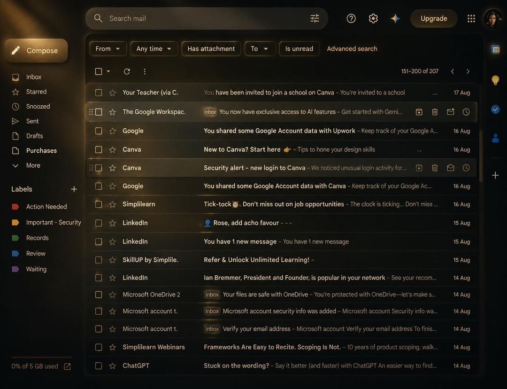Tick the checkbox for the Simplilearn email
Viewport: 507px width, 389px height.
(x=99, y=204)
